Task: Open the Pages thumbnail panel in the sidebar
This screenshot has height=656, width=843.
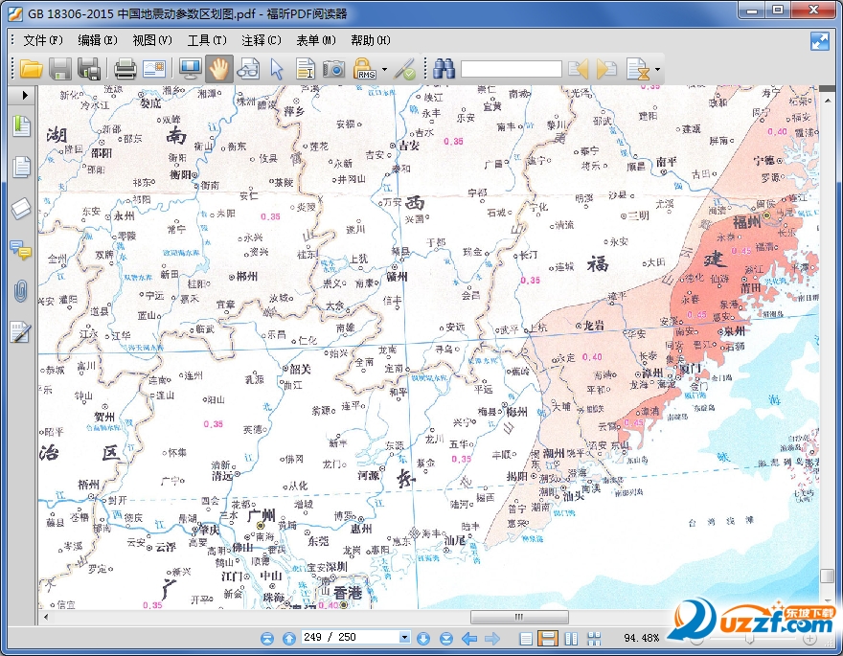Action: [21, 167]
